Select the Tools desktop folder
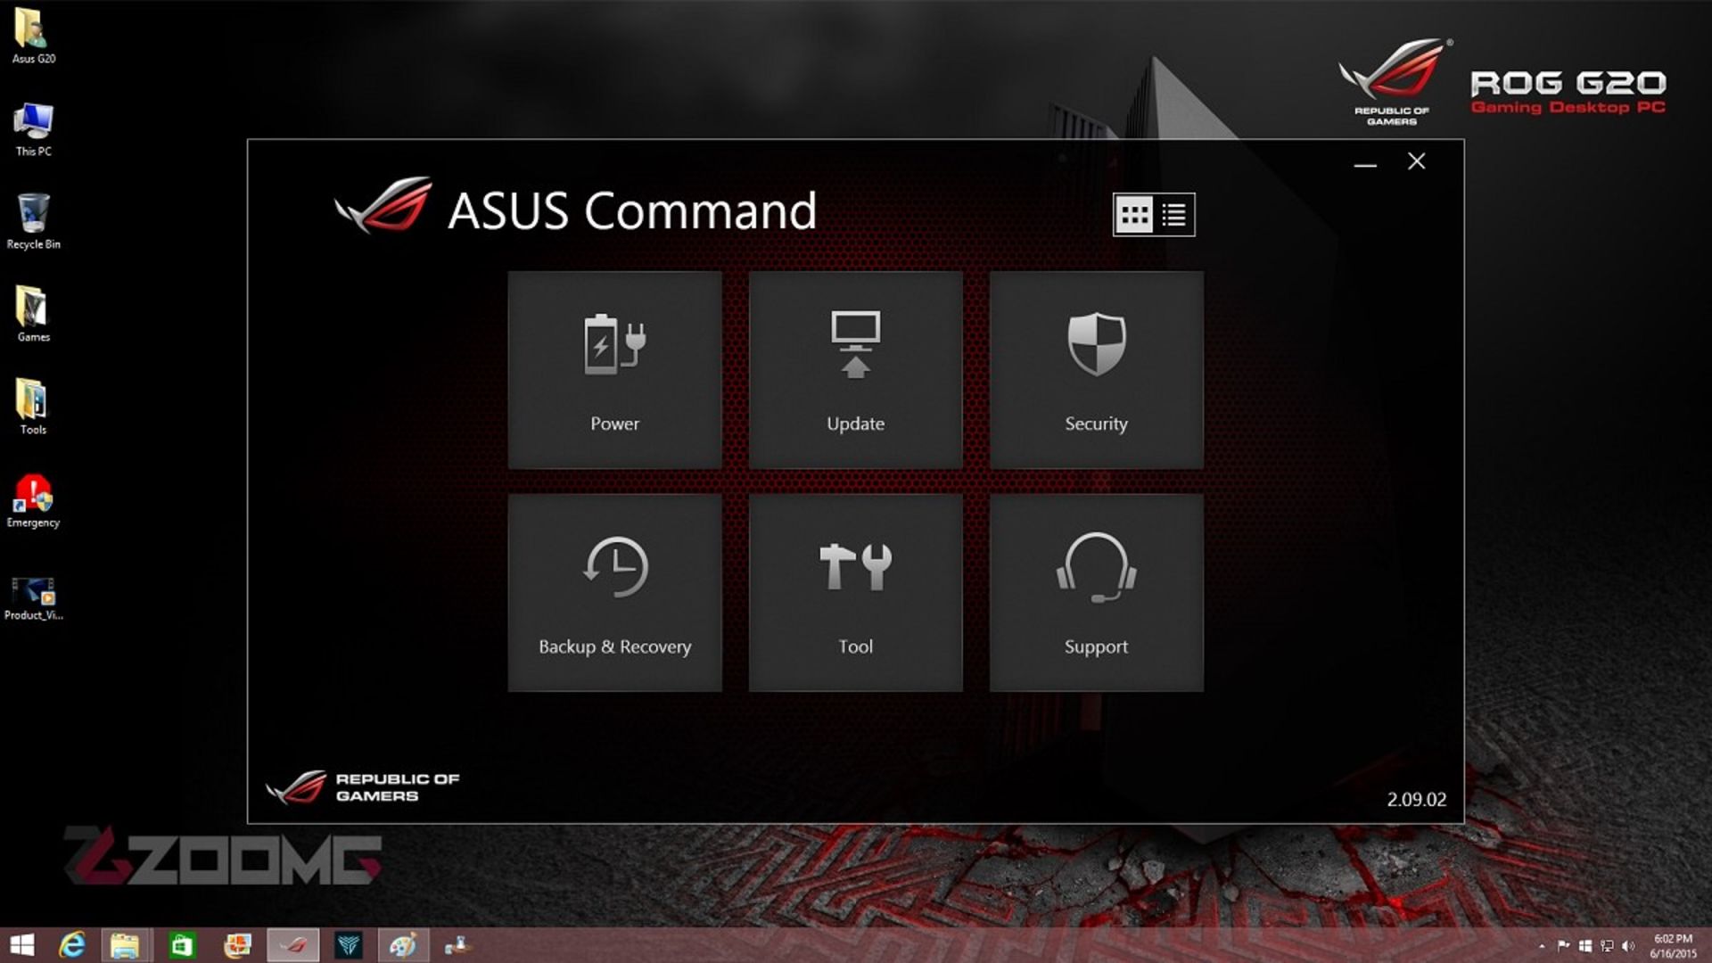1712x963 pixels. 33,407
